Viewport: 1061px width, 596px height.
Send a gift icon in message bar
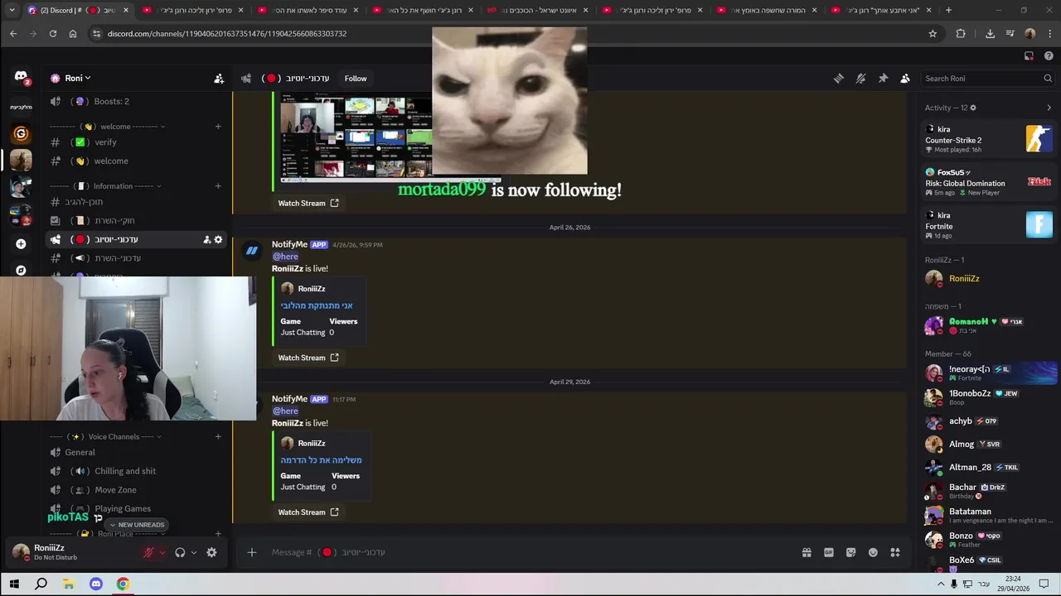click(807, 552)
